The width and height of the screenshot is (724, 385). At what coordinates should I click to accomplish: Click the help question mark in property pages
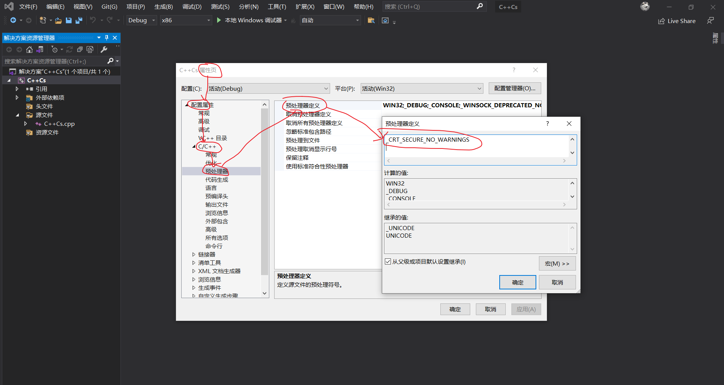click(x=514, y=70)
